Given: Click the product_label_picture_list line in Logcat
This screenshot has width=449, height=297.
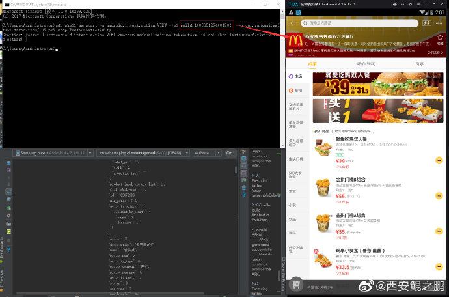Looking at the screenshot, I should point(137,184).
